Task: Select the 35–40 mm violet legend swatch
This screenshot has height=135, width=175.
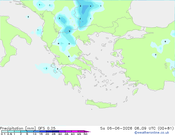Action: coord(68,131)
